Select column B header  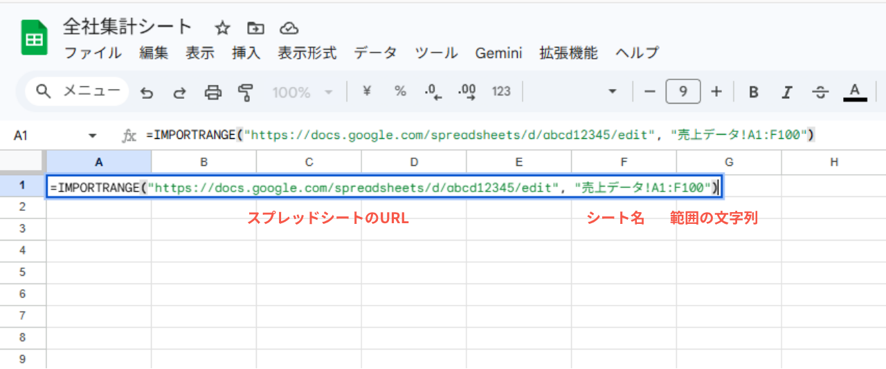click(x=204, y=162)
